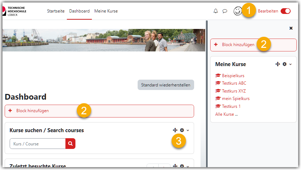
Task: Open the gear menu of Meine Kurse block
Action: click(285, 64)
